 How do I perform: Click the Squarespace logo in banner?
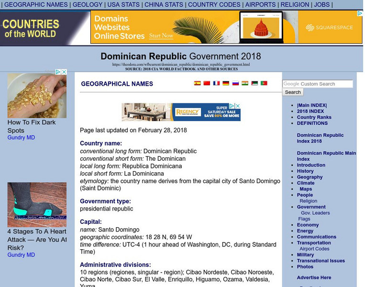coord(330,27)
